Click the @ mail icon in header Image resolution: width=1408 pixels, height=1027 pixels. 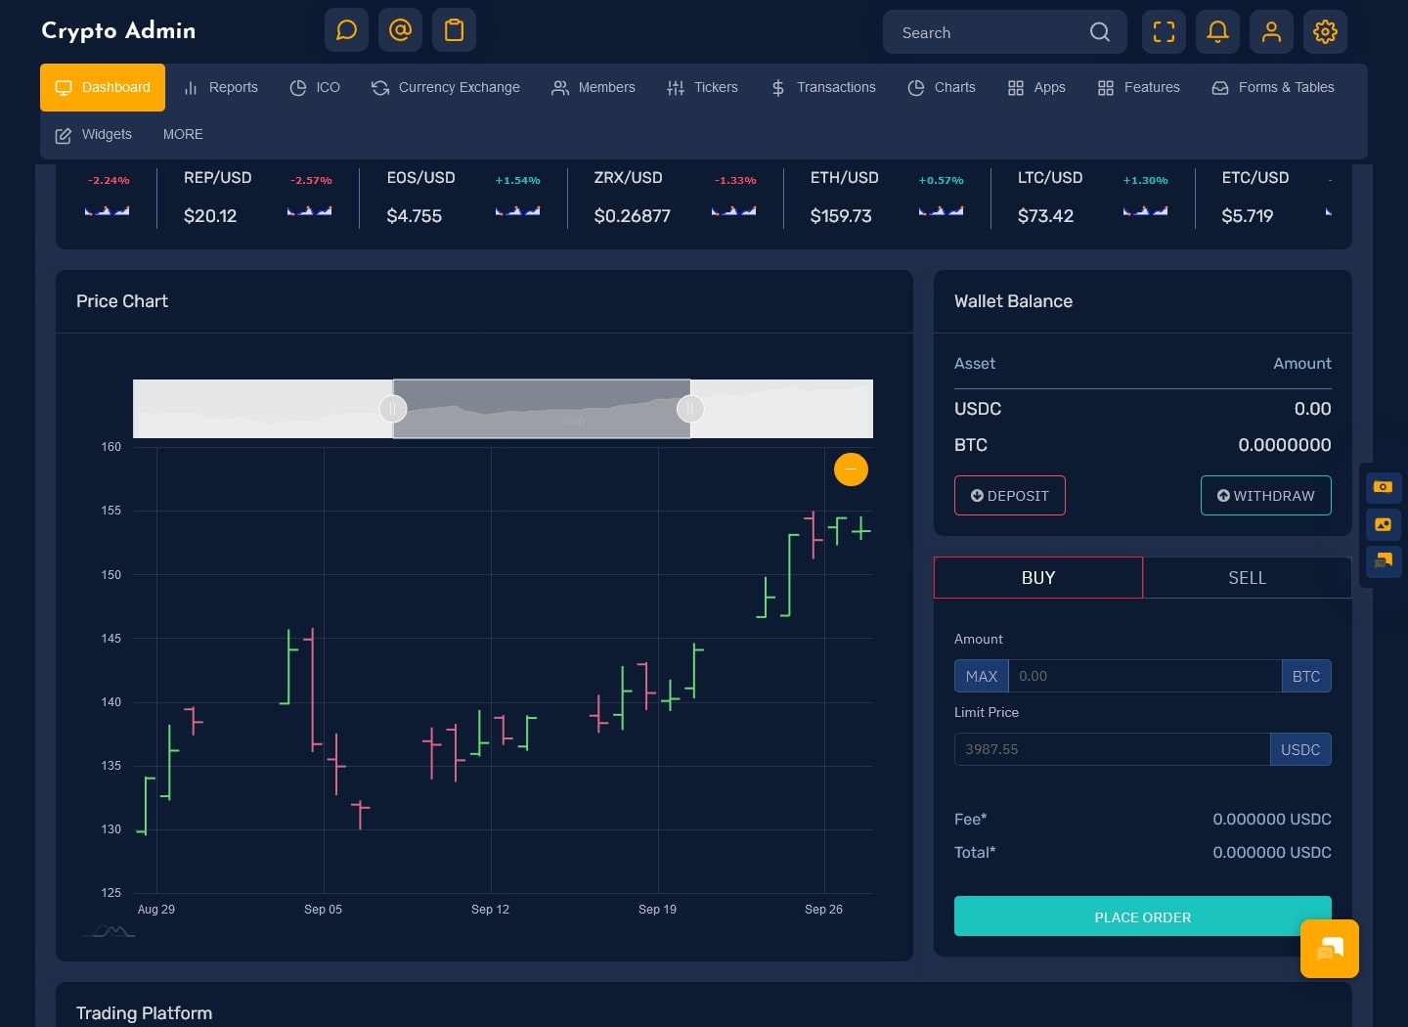point(400,30)
